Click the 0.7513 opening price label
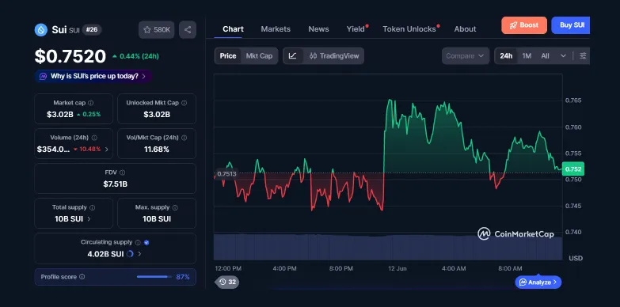This screenshot has width=620, height=307. coord(226,174)
